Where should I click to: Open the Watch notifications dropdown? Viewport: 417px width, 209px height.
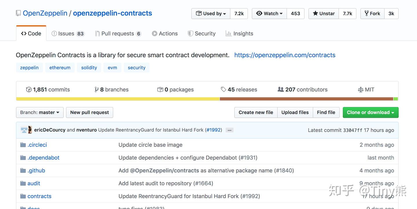(x=269, y=14)
